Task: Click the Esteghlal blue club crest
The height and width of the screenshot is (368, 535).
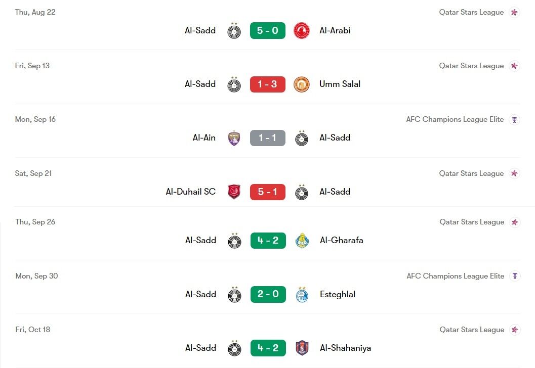Action: click(302, 294)
